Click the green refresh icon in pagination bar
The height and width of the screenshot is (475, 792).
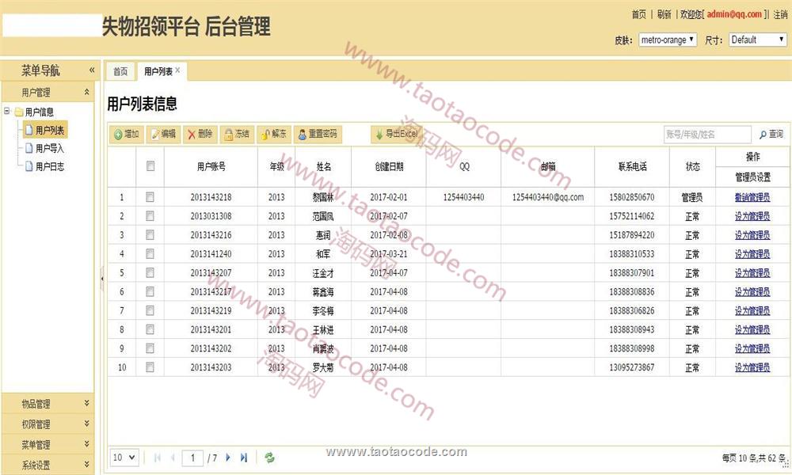click(269, 458)
